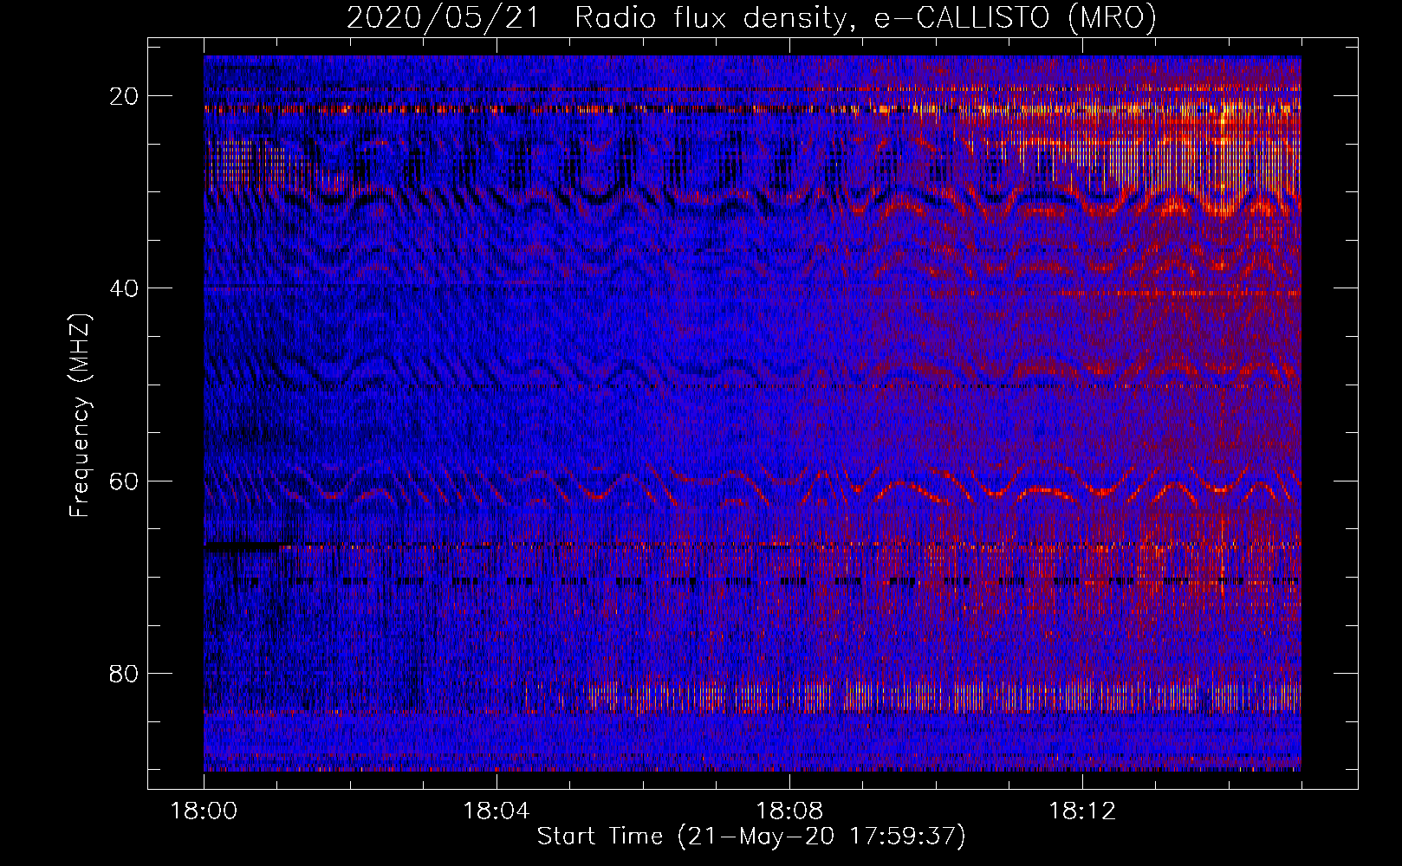Image resolution: width=1402 pixels, height=866 pixels.
Task: Click the '18:04' time tick label
Action: pos(497,811)
